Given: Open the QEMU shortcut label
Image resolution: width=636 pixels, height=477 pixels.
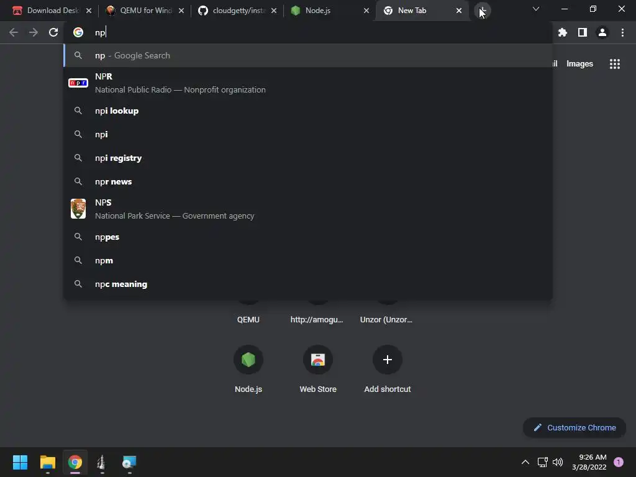Looking at the screenshot, I should [248, 320].
